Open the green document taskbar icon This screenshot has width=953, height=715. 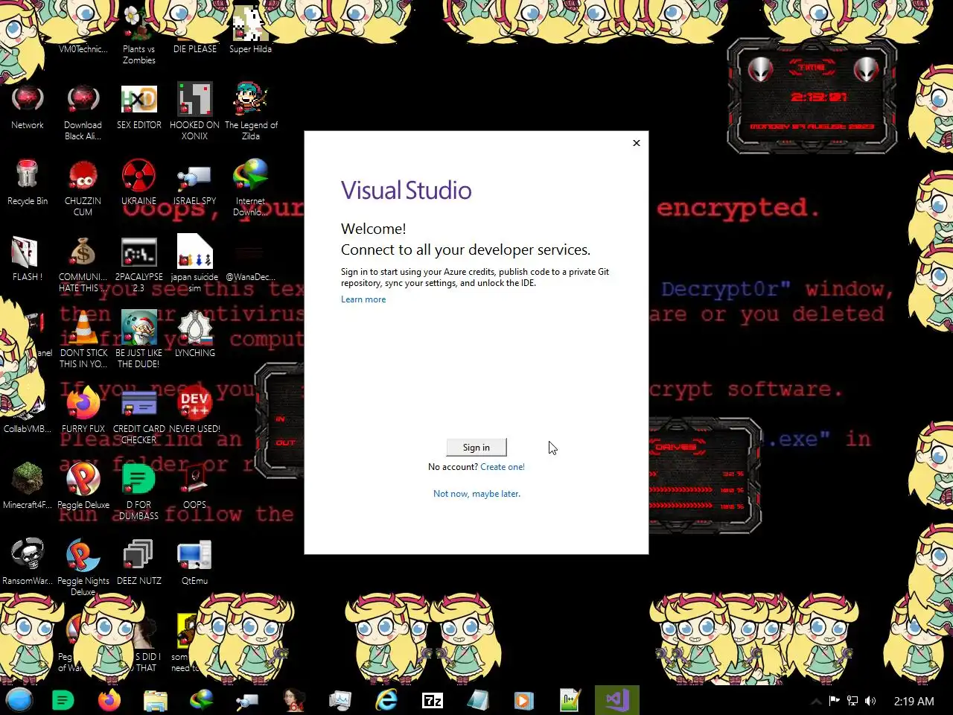coord(63,700)
